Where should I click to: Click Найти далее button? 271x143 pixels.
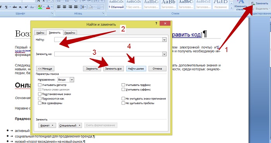136,69
